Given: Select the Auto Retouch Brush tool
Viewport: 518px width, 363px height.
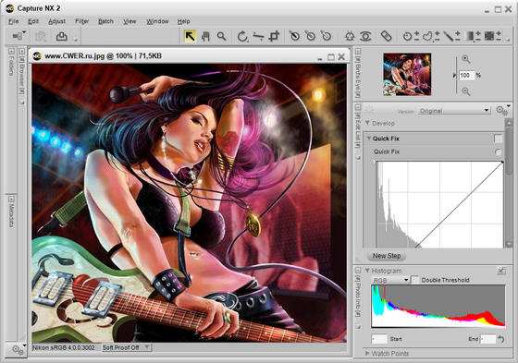Looking at the screenshot, I should (386, 36).
